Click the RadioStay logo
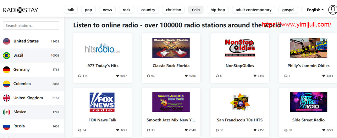Screen dimensions: 337x138 click(x=21, y=10)
